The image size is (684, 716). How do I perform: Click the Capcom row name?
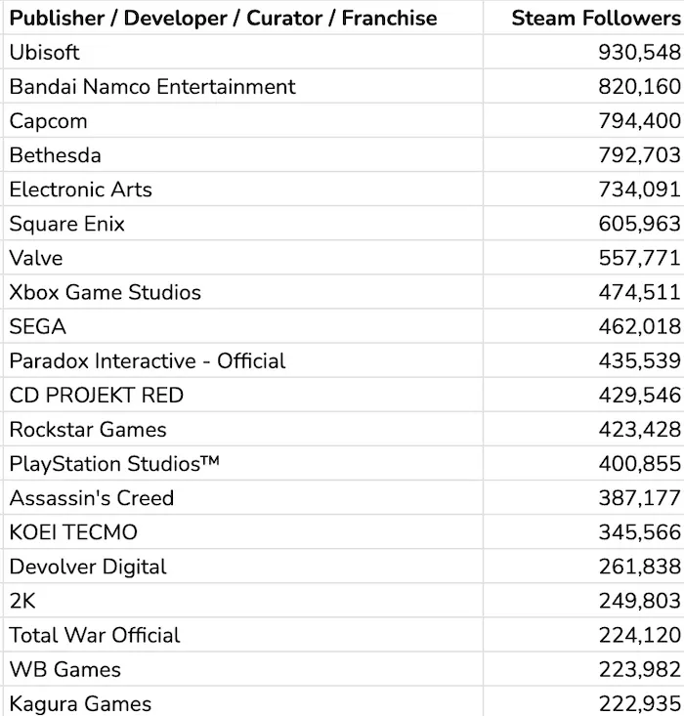pos(48,121)
